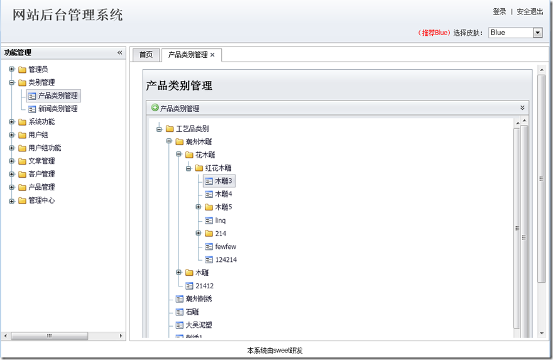Click the 登录 link
This screenshot has width=553, height=360.
pyautogui.click(x=500, y=12)
